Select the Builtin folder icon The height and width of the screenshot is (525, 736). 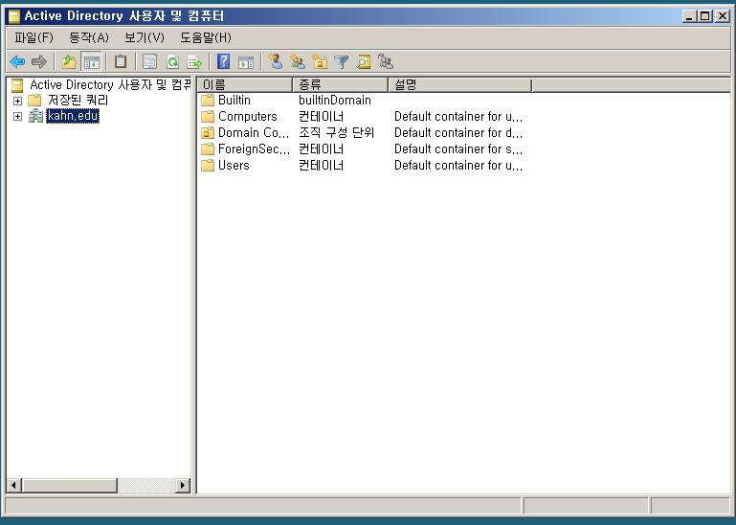coord(208,100)
